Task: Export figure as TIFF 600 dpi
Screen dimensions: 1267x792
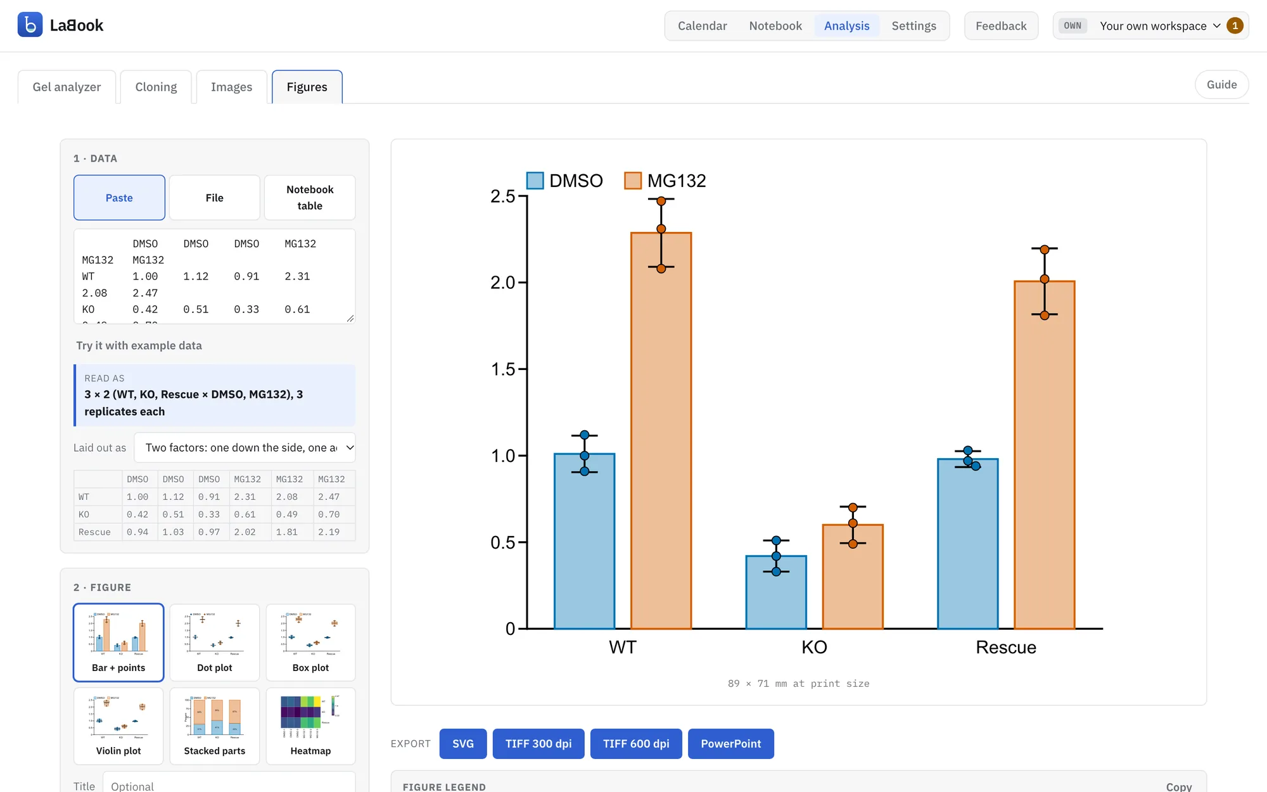Action: click(636, 744)
